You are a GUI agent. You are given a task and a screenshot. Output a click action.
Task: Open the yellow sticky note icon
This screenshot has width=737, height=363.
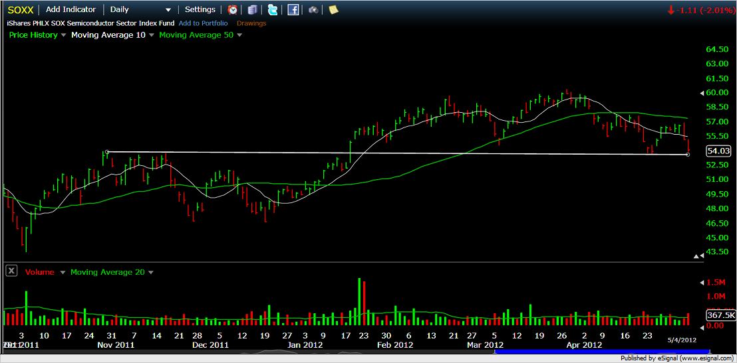click(x=333, y=9)
